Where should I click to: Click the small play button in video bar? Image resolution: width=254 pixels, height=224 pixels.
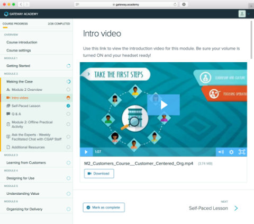click(x=86, y=152)
